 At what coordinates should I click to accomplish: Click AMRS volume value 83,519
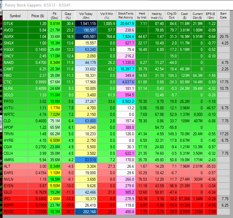click(x=86, y=160)
